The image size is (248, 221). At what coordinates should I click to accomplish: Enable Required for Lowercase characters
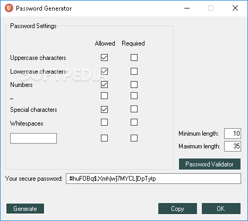[x=134, y=71]
